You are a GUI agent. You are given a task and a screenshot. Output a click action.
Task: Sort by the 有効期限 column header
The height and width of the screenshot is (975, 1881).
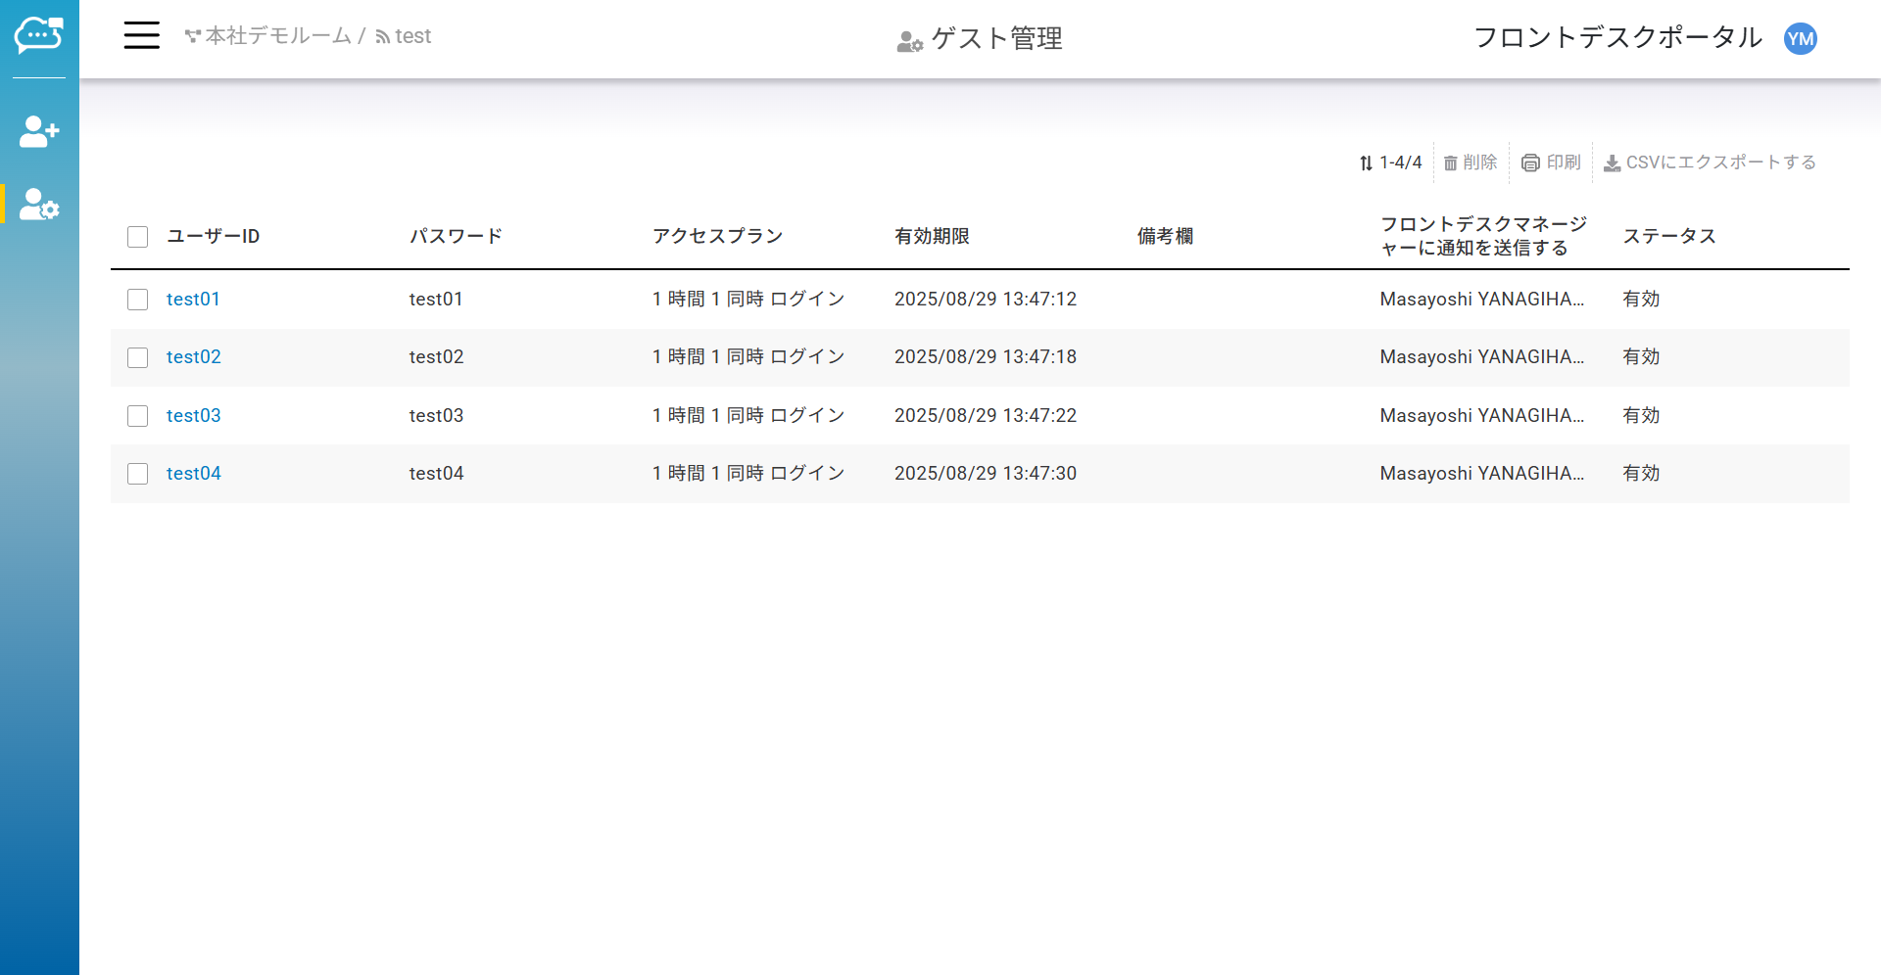(932, 236)
